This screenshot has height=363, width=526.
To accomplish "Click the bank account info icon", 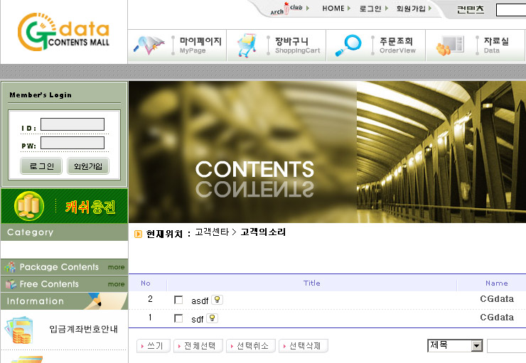I will click(20, 330).
